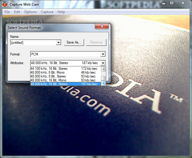Open the Edit menu
The height and width of the screenshot is (158, 192).
(x=17, y=12)
